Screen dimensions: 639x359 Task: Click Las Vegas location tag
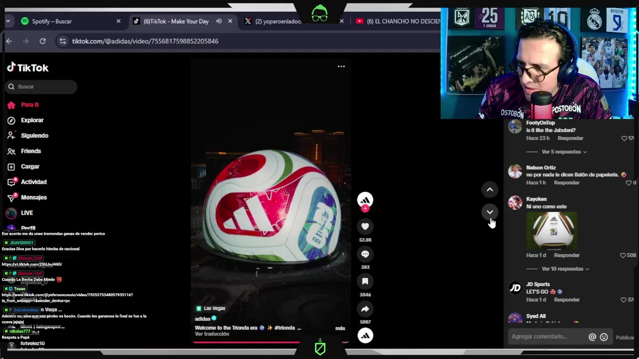pyautogui.click(x=210, y=309)
